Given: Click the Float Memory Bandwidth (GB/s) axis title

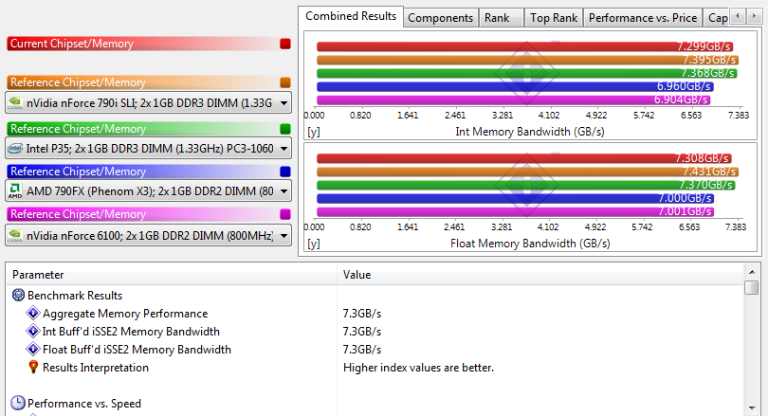Looking at the screenshot, I should tap(530, 244).
